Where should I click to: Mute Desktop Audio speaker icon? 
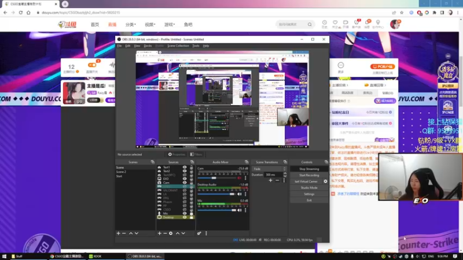[x=239, y=194]
